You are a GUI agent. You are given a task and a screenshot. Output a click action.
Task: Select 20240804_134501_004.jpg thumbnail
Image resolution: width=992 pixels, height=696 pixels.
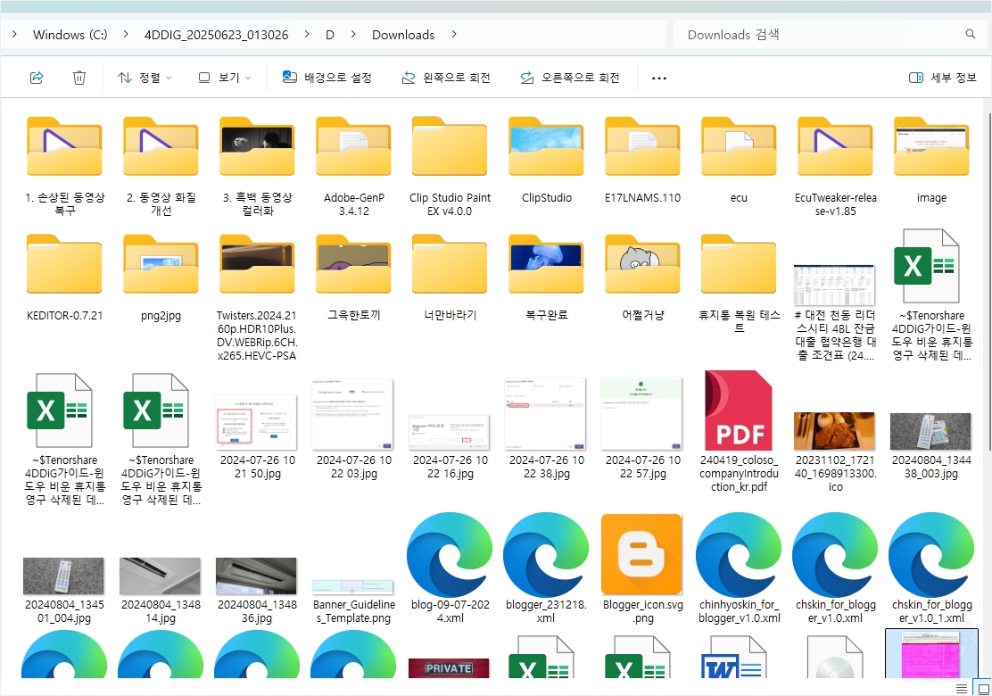[x=63, y=576]
